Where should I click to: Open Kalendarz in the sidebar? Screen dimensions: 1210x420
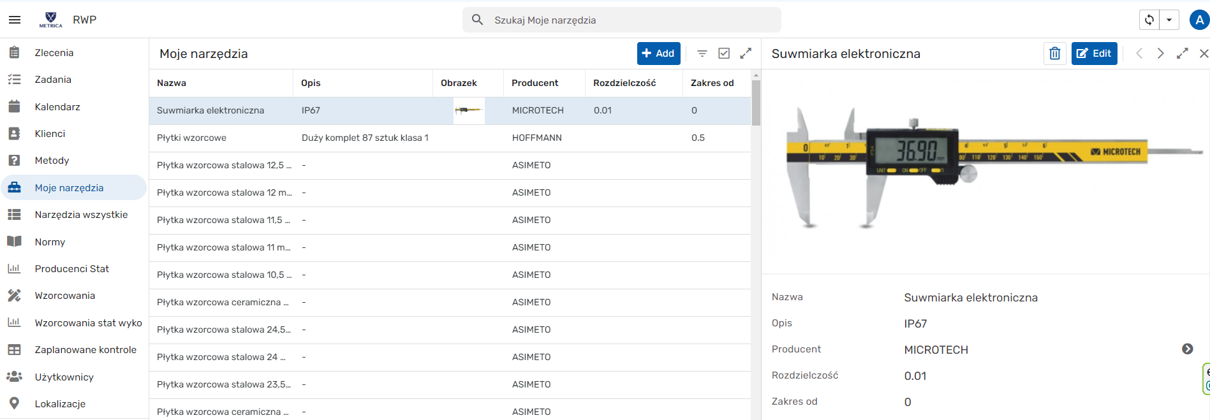point(57,107)
